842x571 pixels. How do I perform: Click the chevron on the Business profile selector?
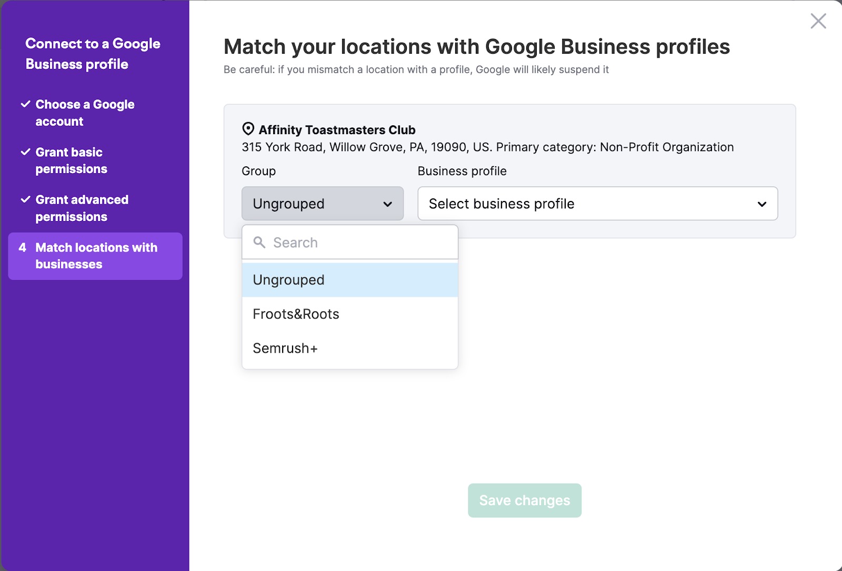[x=761, y=204]
